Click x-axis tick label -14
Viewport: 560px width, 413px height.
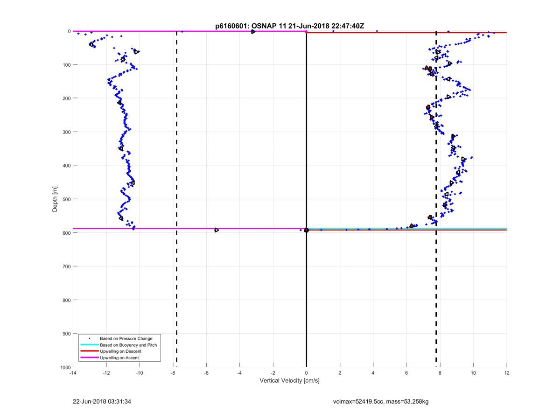tap(73, 373)
